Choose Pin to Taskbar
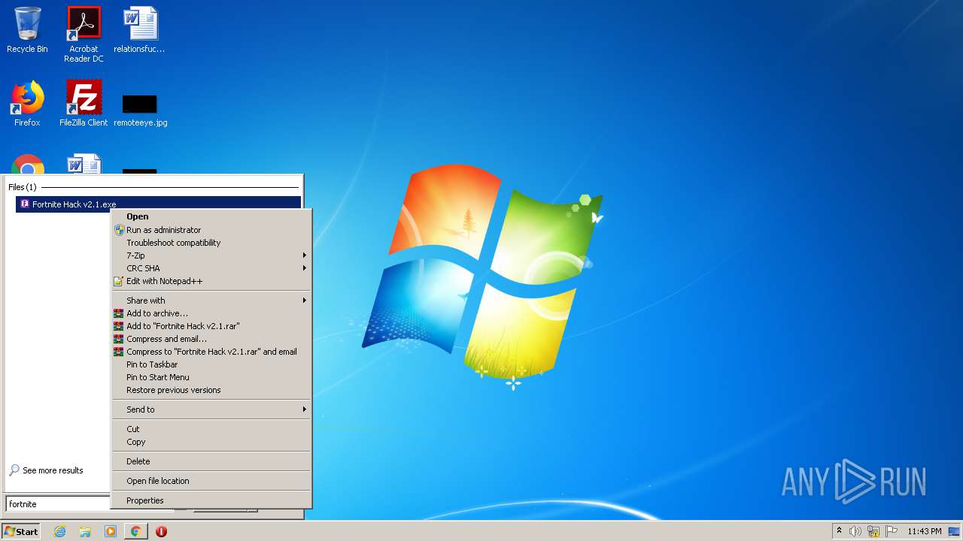 [x=211, y=364]
